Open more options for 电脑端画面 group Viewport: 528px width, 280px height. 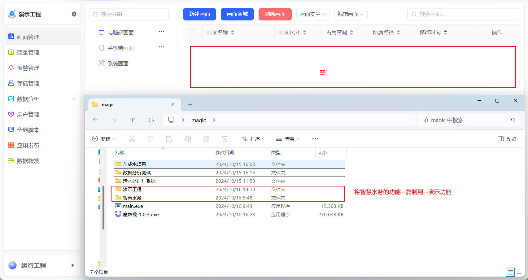click(161, 32)
